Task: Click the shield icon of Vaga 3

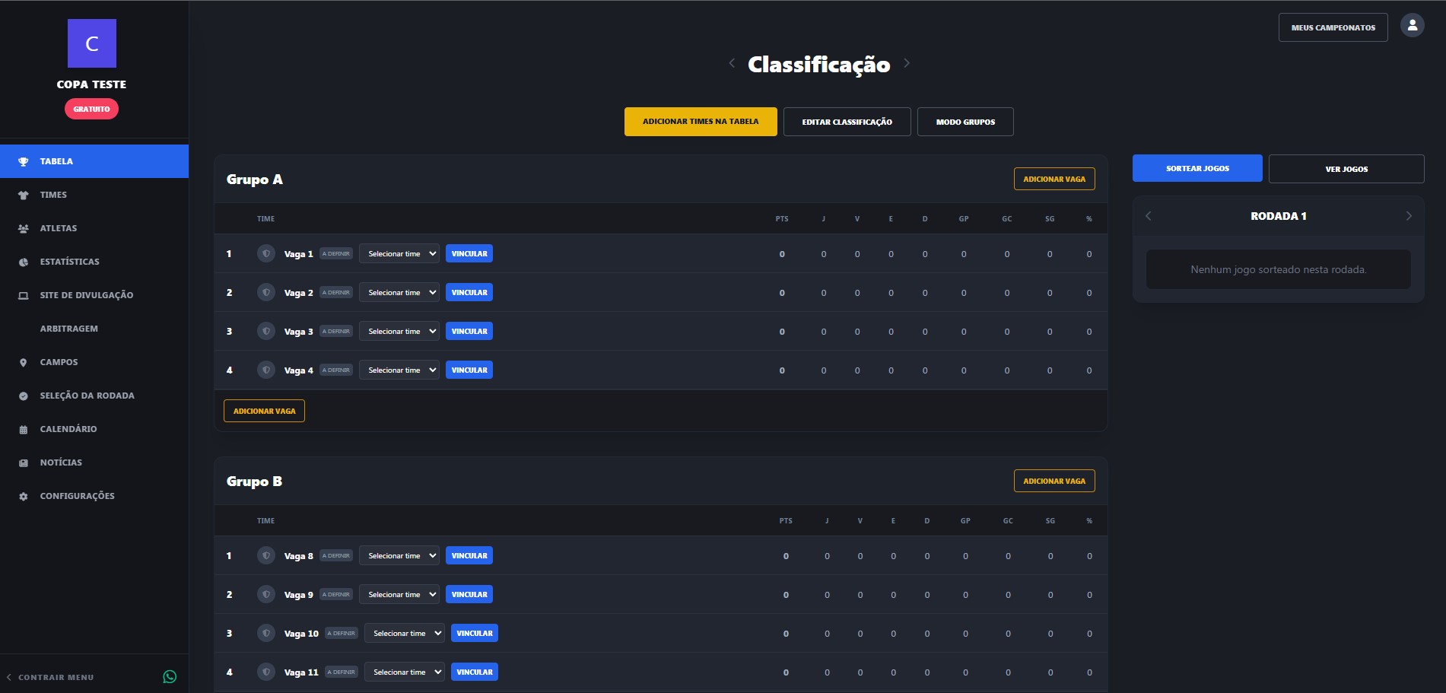Action: (266, 331)
